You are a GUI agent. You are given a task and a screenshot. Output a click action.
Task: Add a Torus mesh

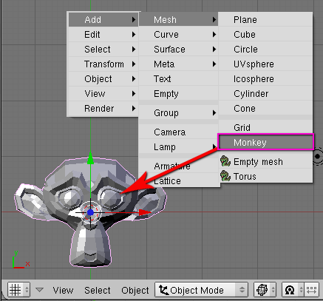(x=265, y=176)
